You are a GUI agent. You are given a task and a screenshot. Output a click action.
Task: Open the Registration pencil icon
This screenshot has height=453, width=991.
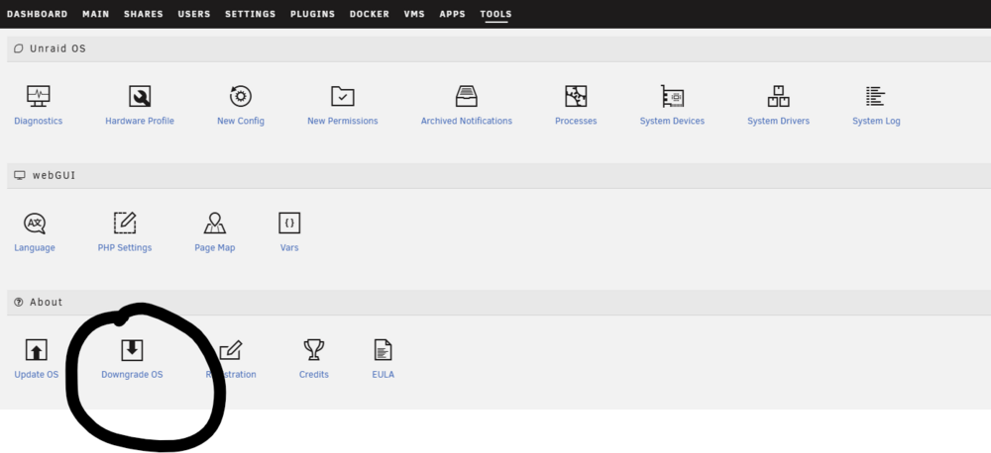tap(231, 350)
